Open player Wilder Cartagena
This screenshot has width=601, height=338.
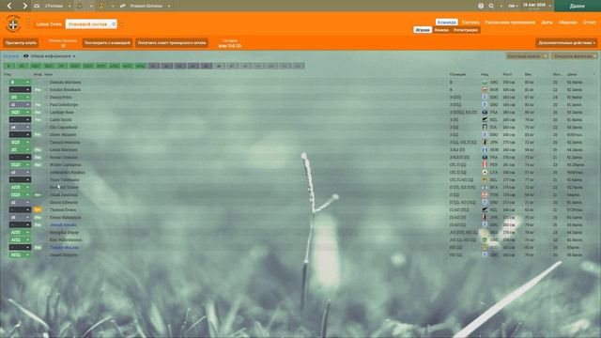click(65, 165)
